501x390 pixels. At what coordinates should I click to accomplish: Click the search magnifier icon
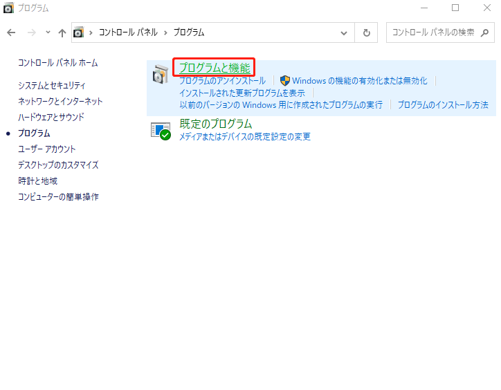click(x=484, y=32)
